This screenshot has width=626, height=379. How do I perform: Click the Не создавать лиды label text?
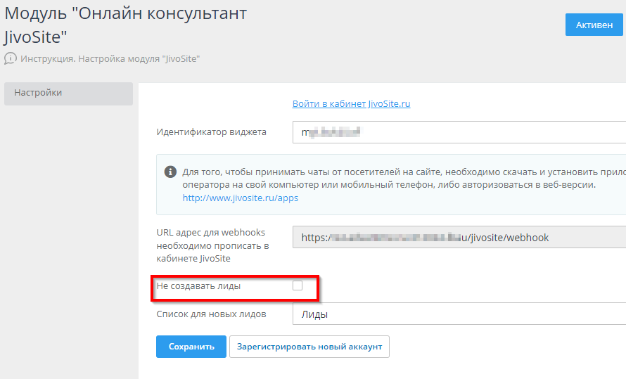198,286
